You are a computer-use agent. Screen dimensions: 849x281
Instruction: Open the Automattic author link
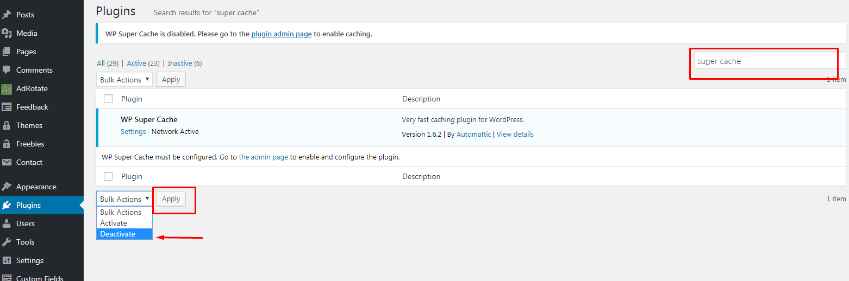click(473, 134)
